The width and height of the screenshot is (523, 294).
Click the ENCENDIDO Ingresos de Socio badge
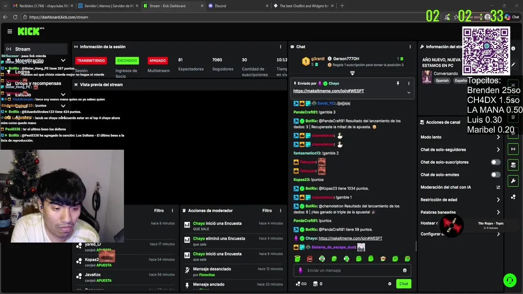(127, 61)
